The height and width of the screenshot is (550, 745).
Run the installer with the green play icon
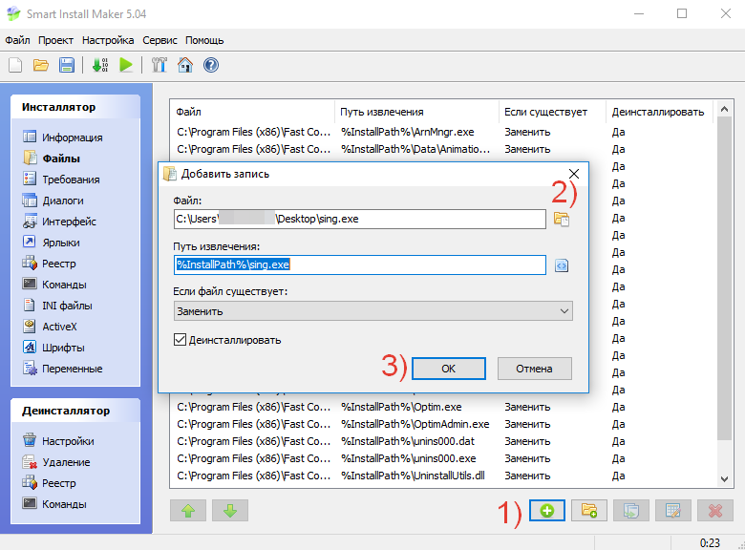pos(126,65)
